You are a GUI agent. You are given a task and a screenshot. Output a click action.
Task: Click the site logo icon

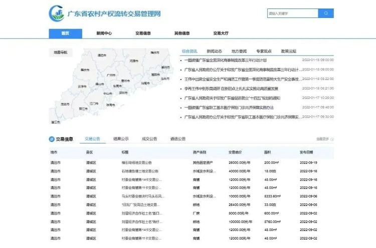point(56,13)
